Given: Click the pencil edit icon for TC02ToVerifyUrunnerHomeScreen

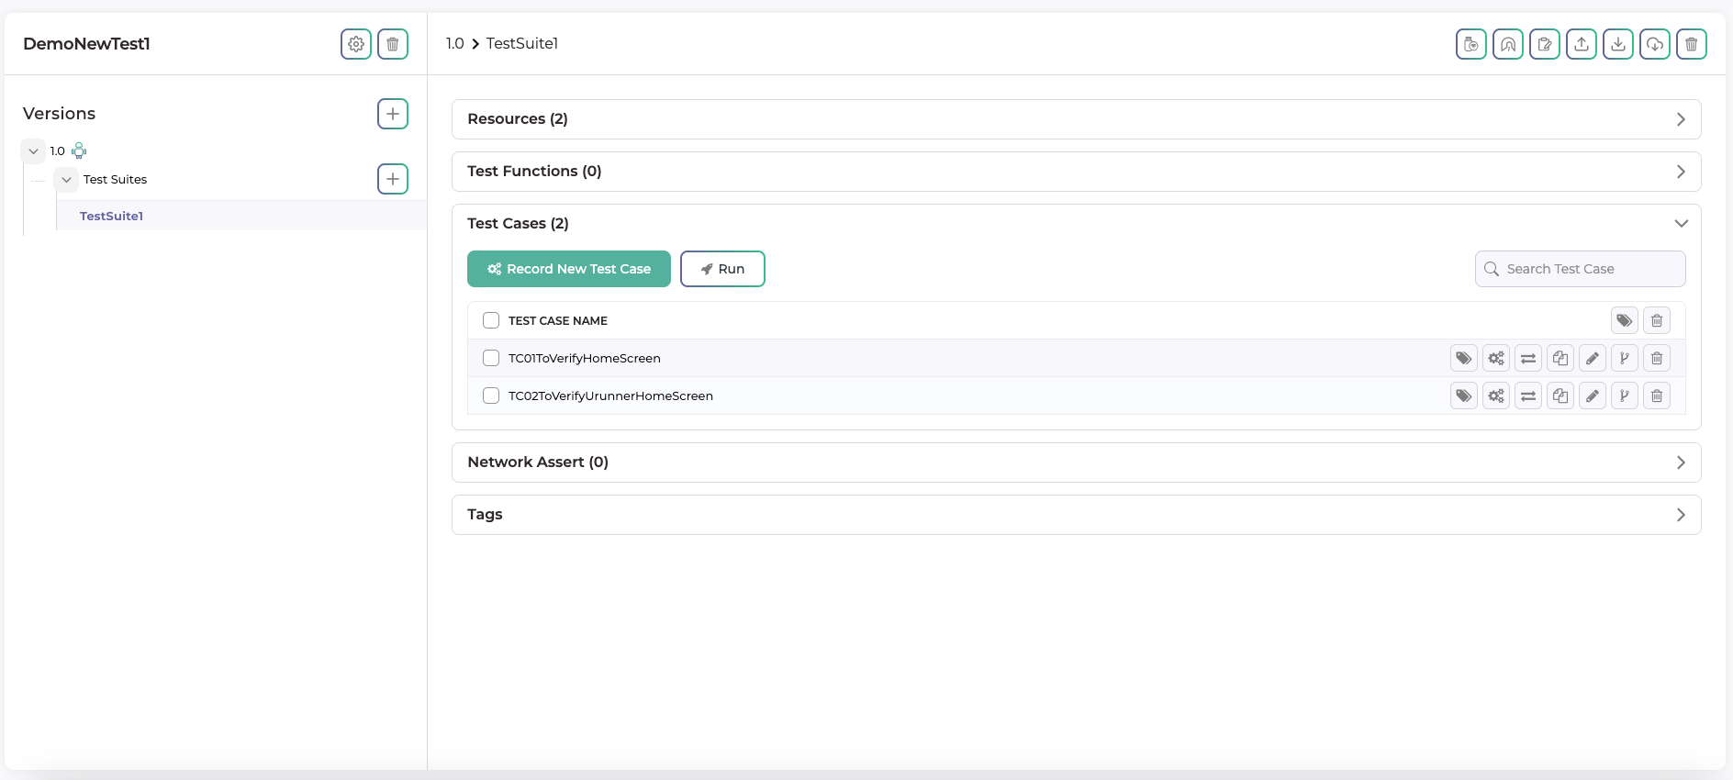Looking at the screenshot, I should (x=1592, y=396).
